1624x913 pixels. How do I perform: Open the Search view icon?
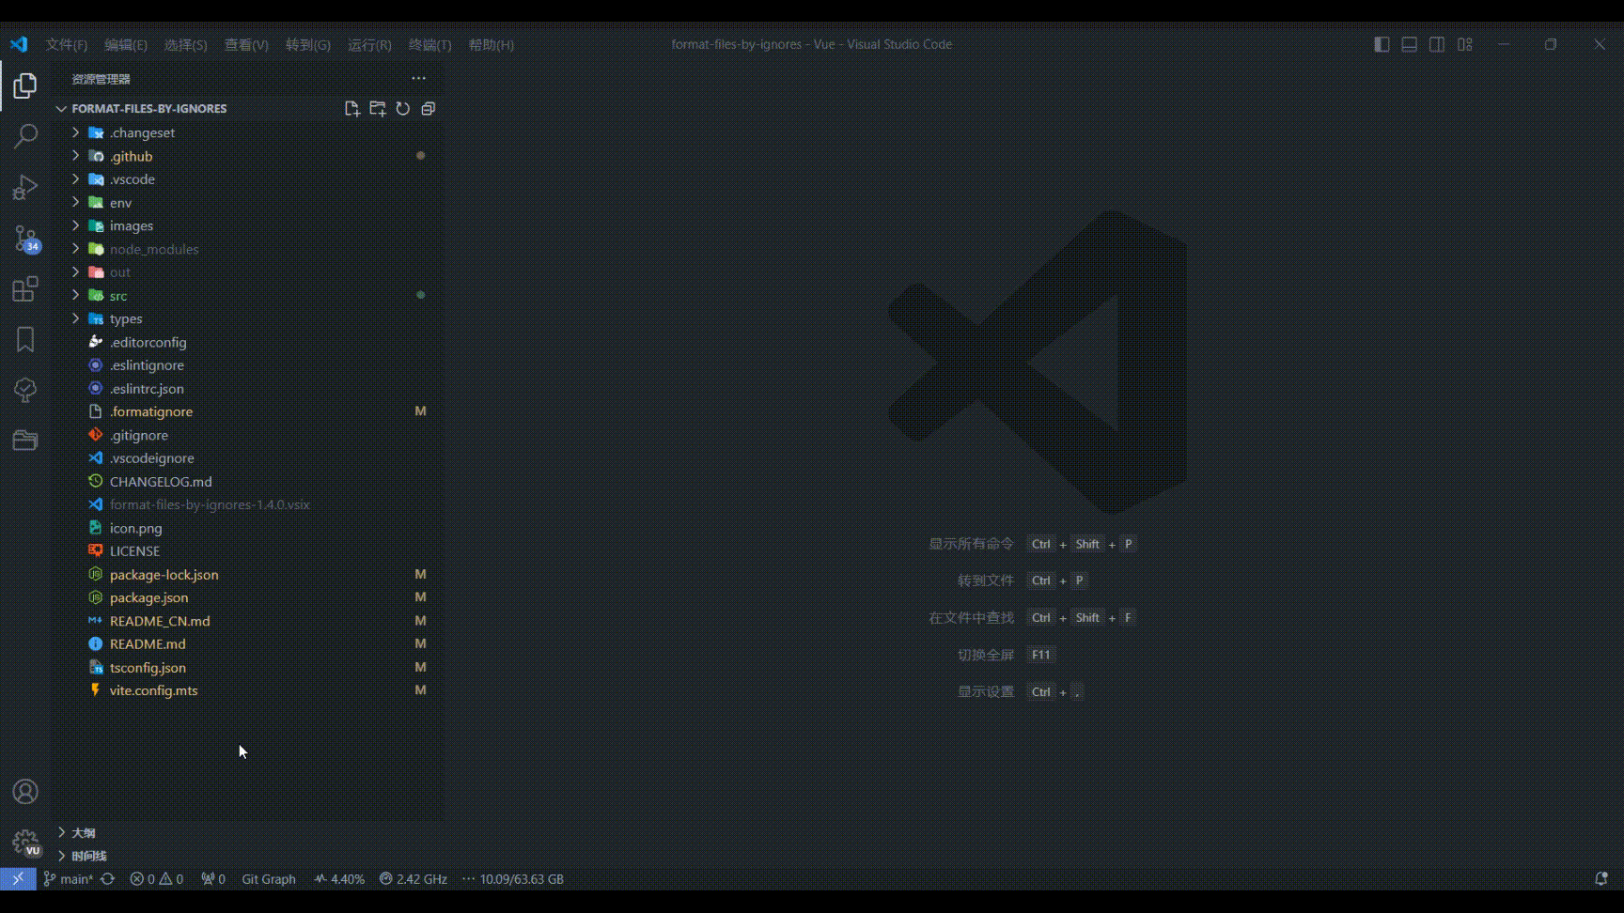(x=25, y=136)
